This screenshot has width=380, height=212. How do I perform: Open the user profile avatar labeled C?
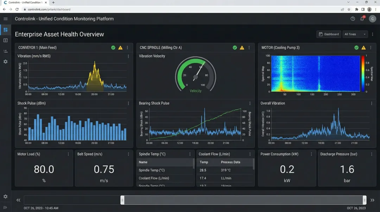point(372,19)
